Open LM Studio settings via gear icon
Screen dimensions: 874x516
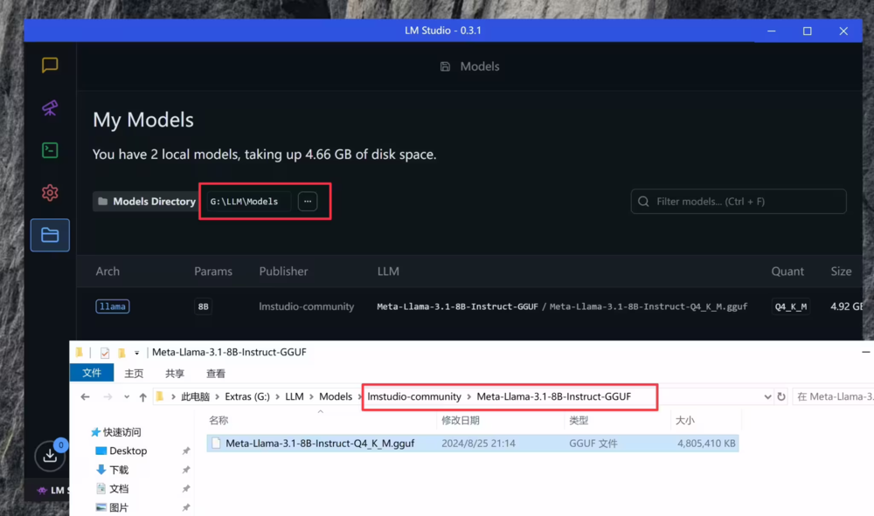(49, 194)
